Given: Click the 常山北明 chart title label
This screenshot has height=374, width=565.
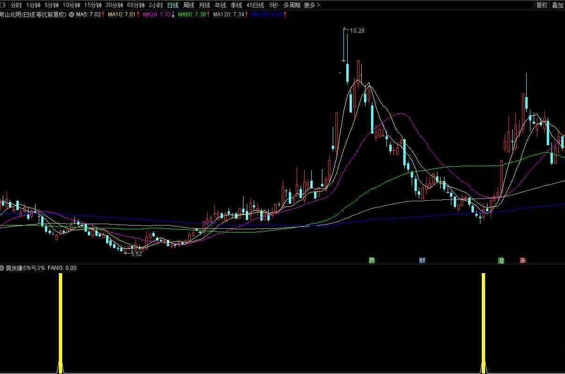Looking at the screenshot, I should (34, 14).
